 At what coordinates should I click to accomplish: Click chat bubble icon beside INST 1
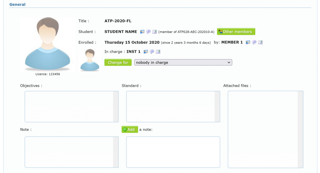tap(152, 52)
